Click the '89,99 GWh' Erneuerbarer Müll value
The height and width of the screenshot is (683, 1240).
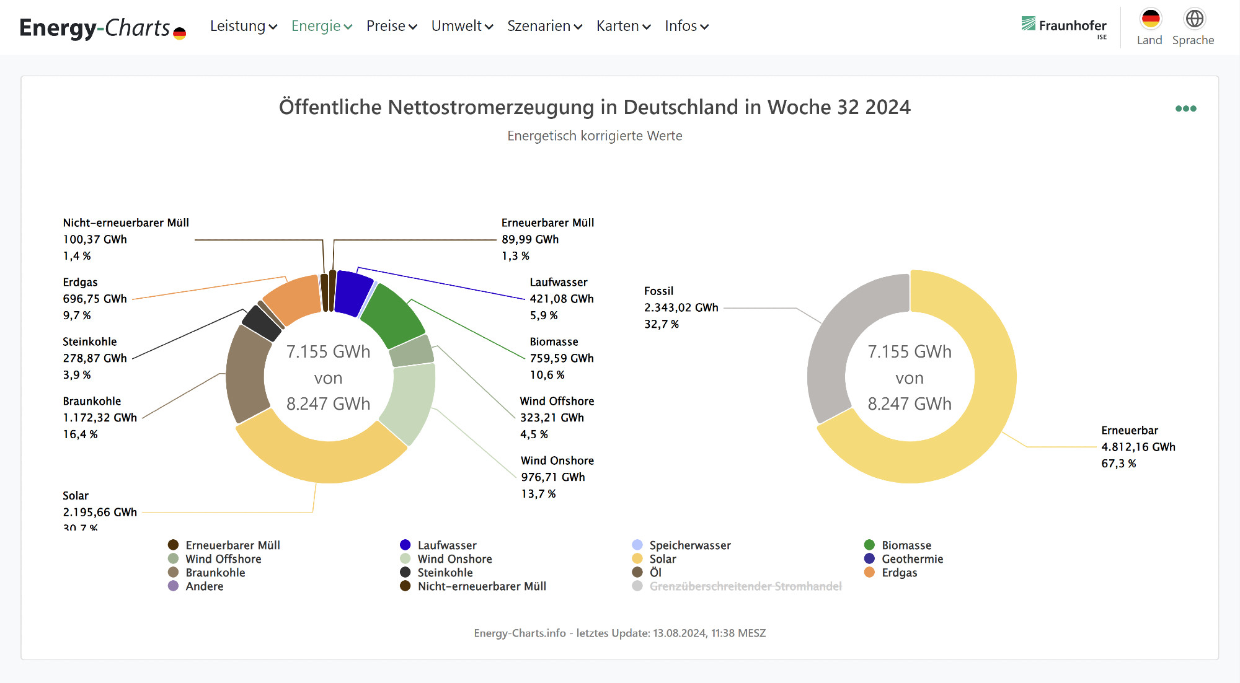(530, 239)
